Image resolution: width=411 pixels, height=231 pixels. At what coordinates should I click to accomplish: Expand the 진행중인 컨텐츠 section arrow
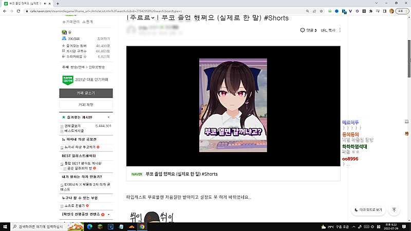[x=108, y=215]
